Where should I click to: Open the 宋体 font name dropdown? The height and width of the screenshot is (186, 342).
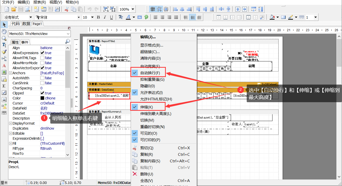coord(78,17)
